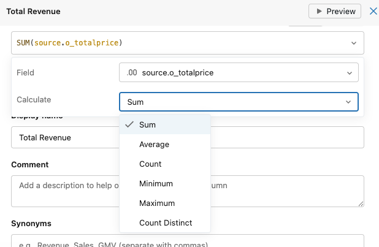Screen dimensions: 379x247
Task: Click the Comment box resize handle
Action: [x=361, y=203]
